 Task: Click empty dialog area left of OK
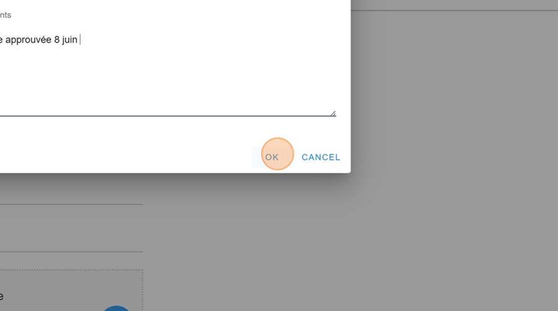tap(125, 157)
